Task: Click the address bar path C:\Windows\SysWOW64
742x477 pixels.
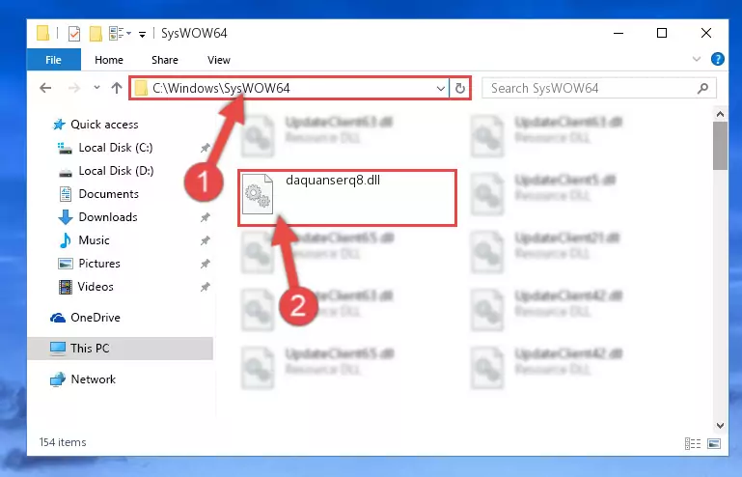Action: coord(221,88)
